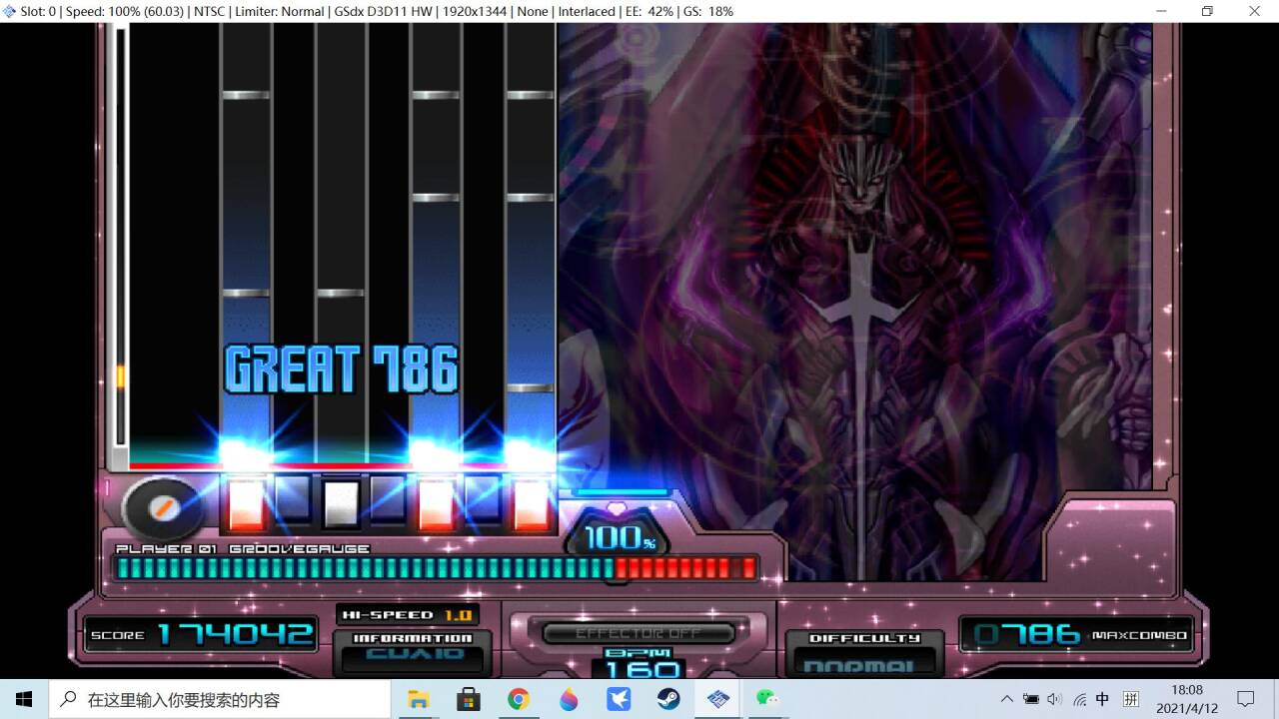Click the taskbar search box
1279x719 pixels.
tap(220, 699)
